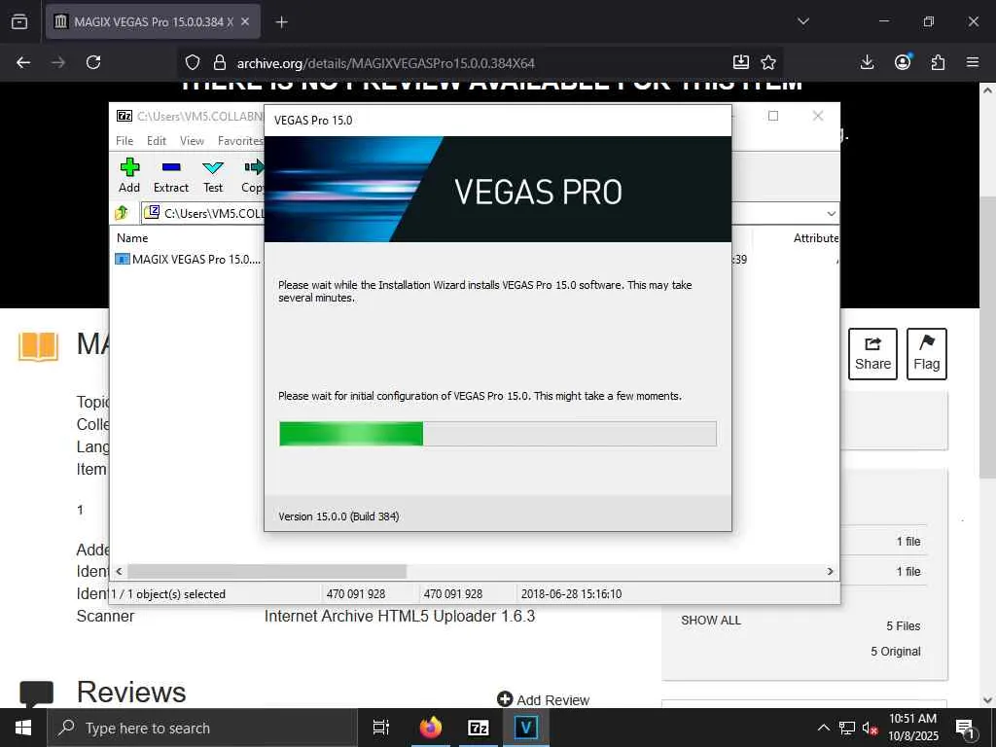Select the MAGIX VEGAS Pro 15.0 file row

tap(188, 259)
